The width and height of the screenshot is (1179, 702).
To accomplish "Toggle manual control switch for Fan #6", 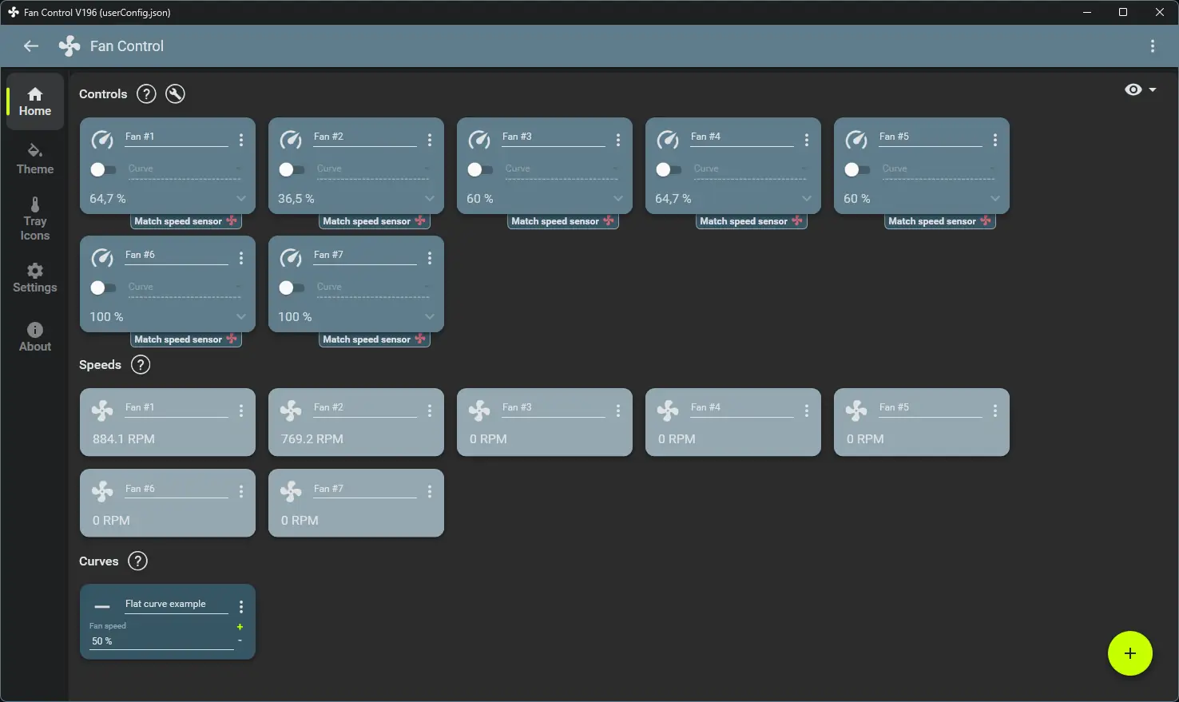I will coord(103,288).
